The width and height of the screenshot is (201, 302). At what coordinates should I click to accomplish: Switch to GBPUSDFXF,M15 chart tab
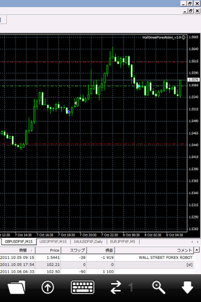point(18,242)
